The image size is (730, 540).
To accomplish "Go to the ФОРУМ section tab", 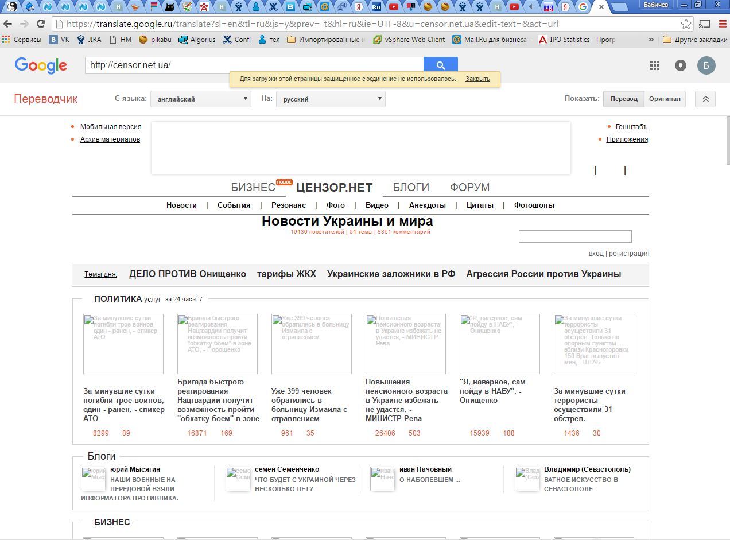I will pos(470,187).
